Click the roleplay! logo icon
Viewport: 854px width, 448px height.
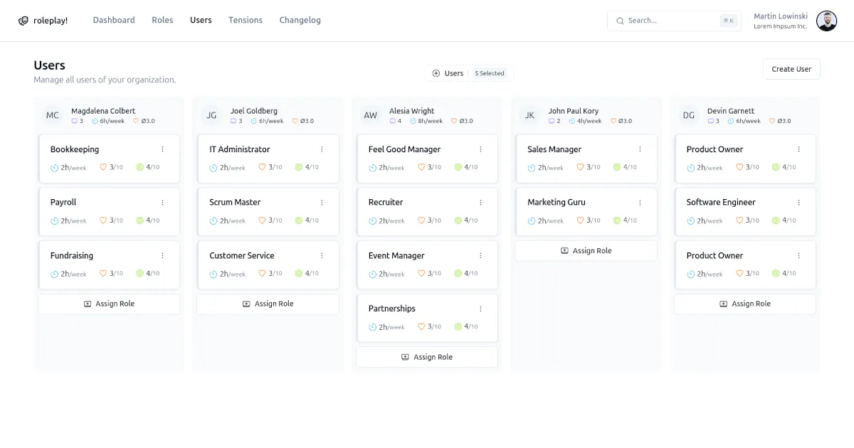(x=23, y=21)
